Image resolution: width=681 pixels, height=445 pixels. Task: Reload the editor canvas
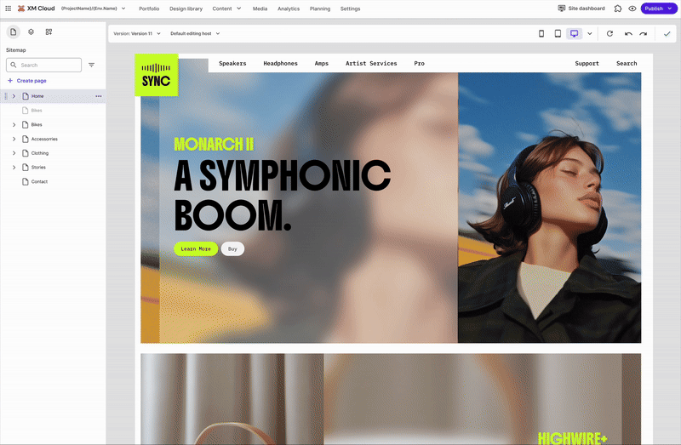(609, 33)
